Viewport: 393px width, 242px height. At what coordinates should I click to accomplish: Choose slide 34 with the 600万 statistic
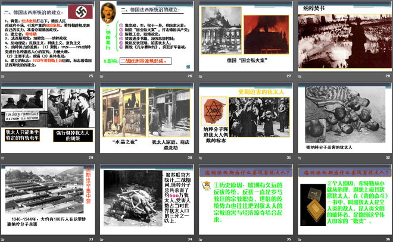pos(146,200)
